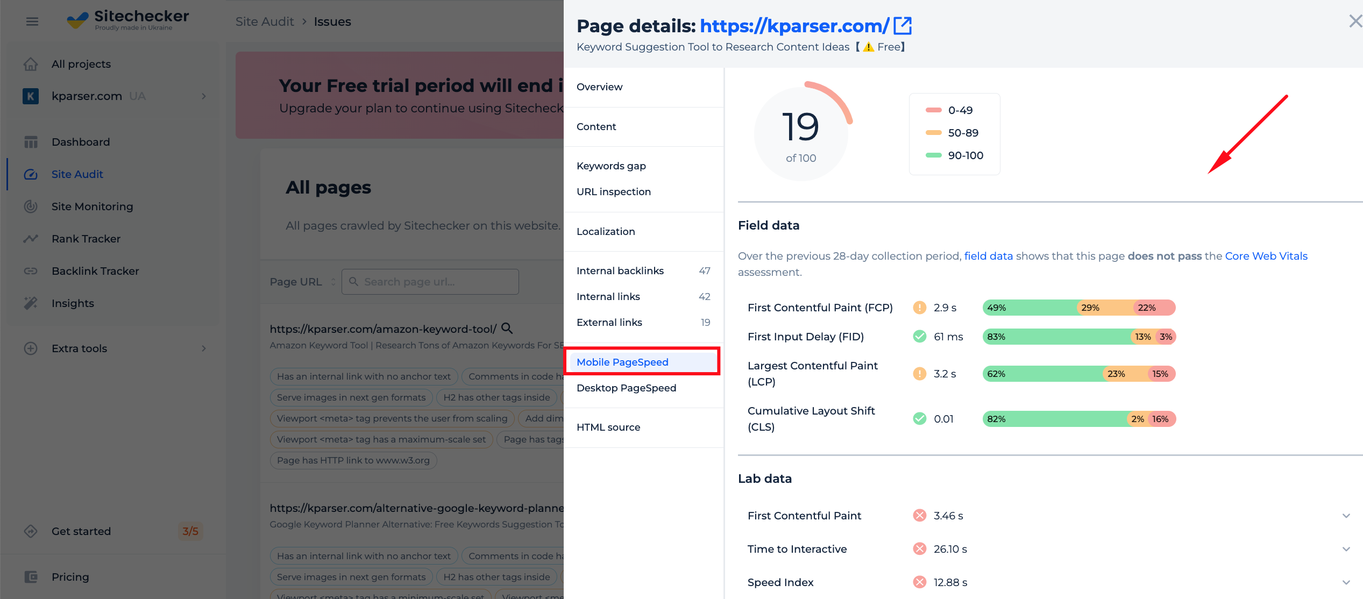
Task: Click the Site Audit icon in sidebar
Action: coord(31,174)
